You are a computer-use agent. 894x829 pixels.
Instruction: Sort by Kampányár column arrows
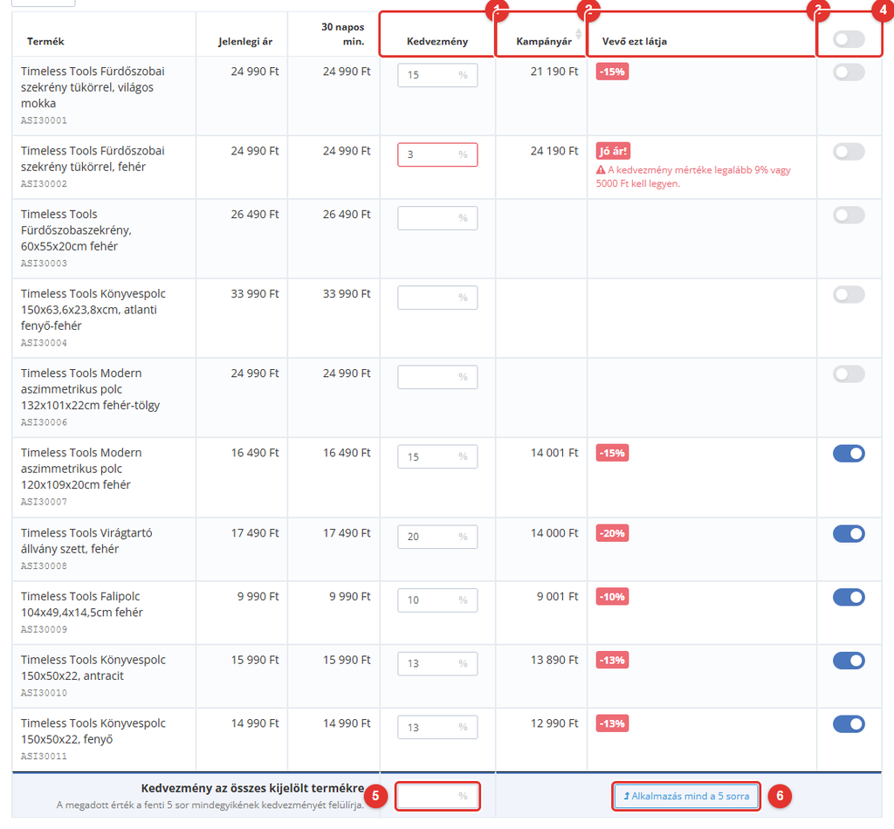tap(579, 34)
